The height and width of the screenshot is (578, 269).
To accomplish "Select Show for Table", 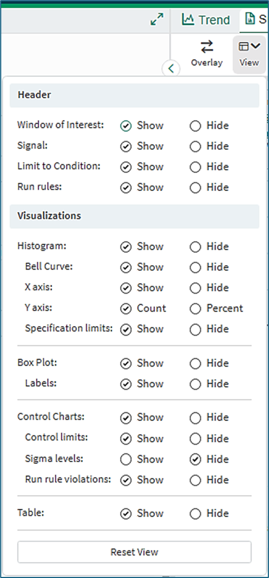I will coord(126,514).
